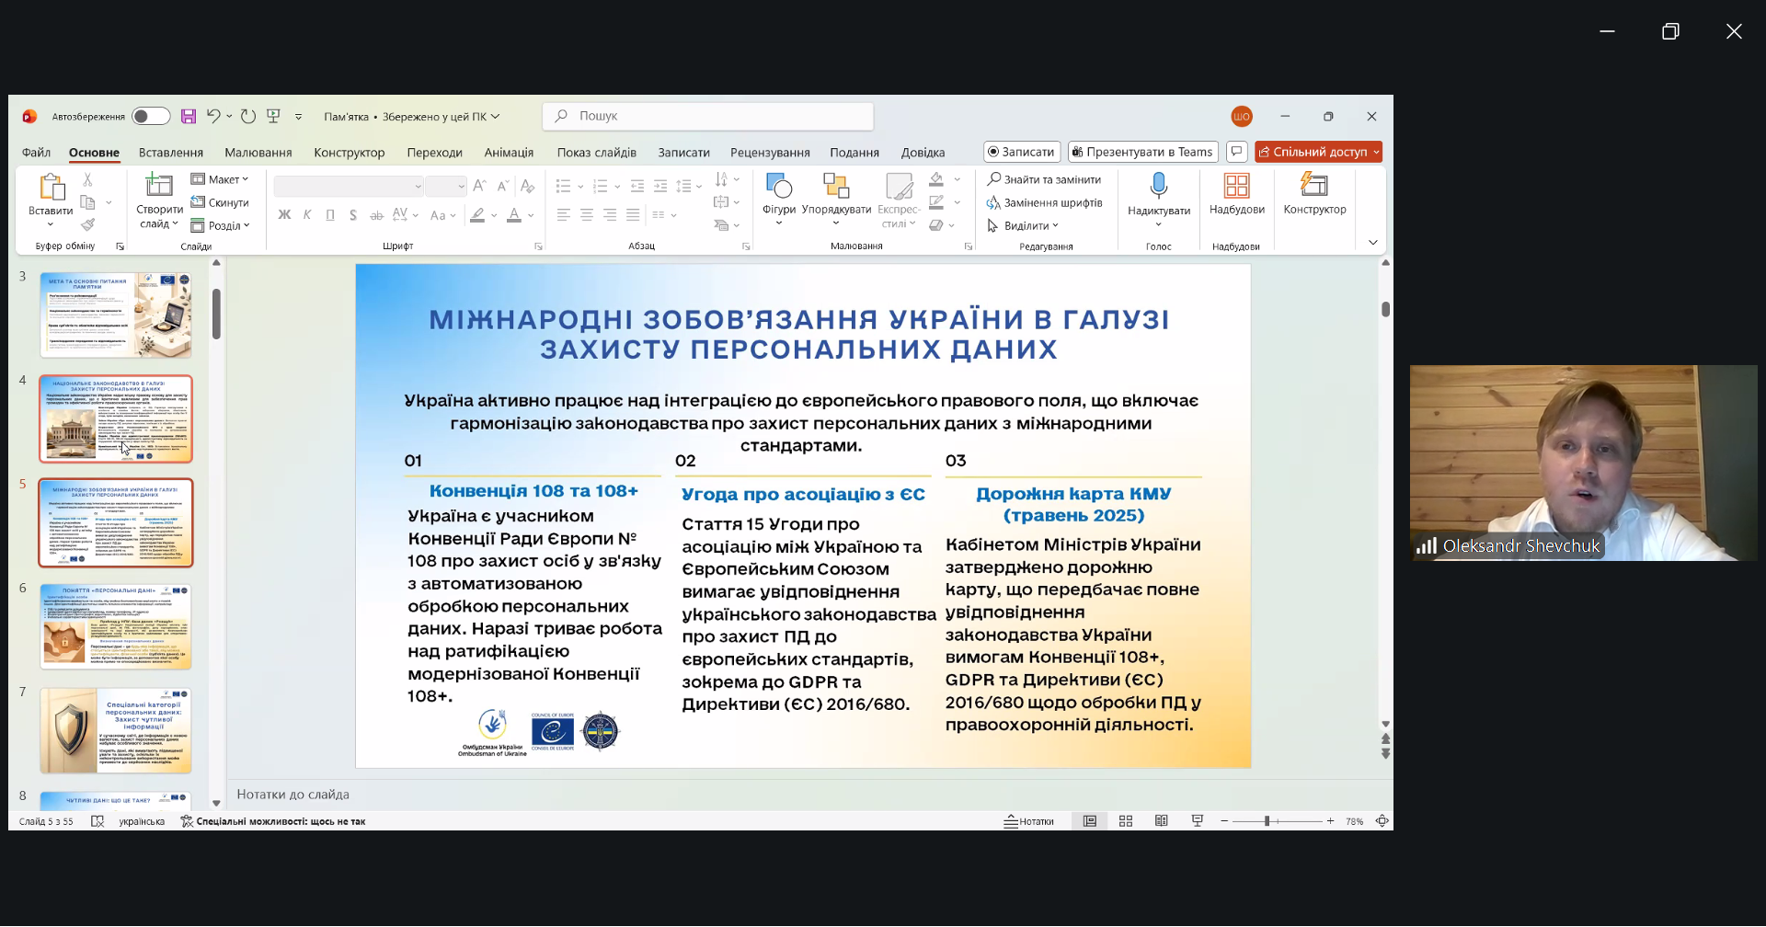
Task: Click the Save floppy disk icon
Action: click(x=189, y=116)
